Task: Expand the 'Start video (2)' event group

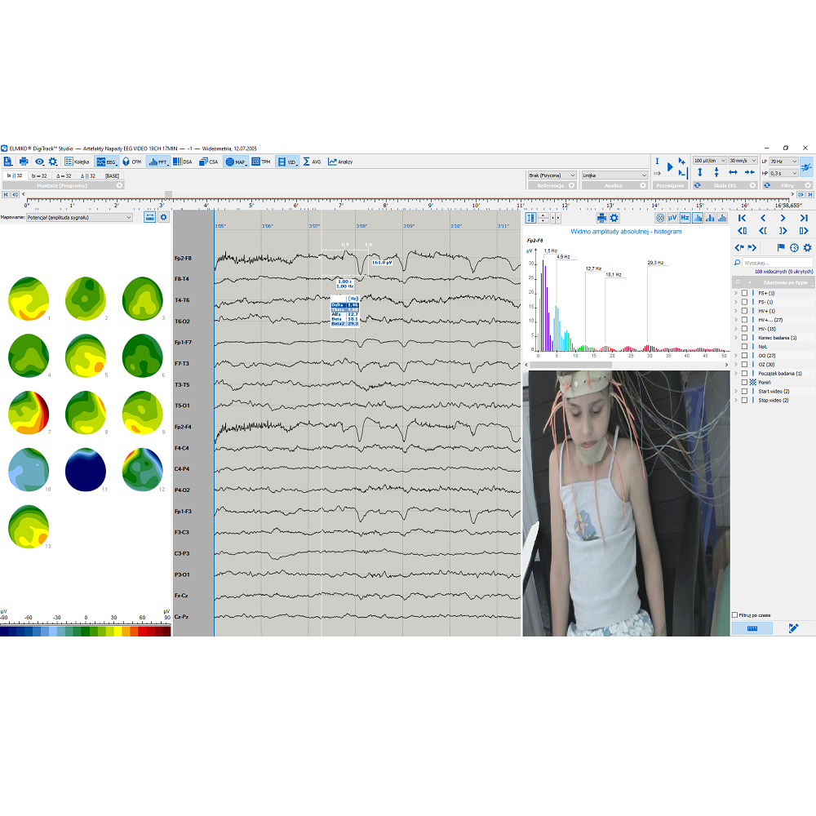Action: (735, 392)
